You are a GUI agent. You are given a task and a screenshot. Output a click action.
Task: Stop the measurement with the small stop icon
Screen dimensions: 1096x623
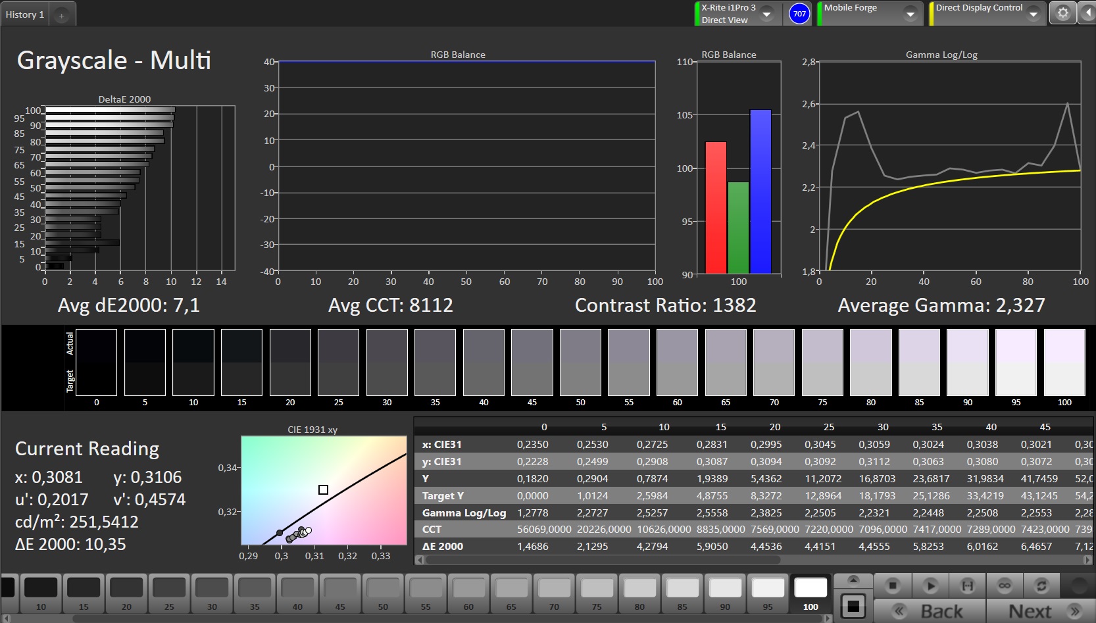click(x=893, y=585)
